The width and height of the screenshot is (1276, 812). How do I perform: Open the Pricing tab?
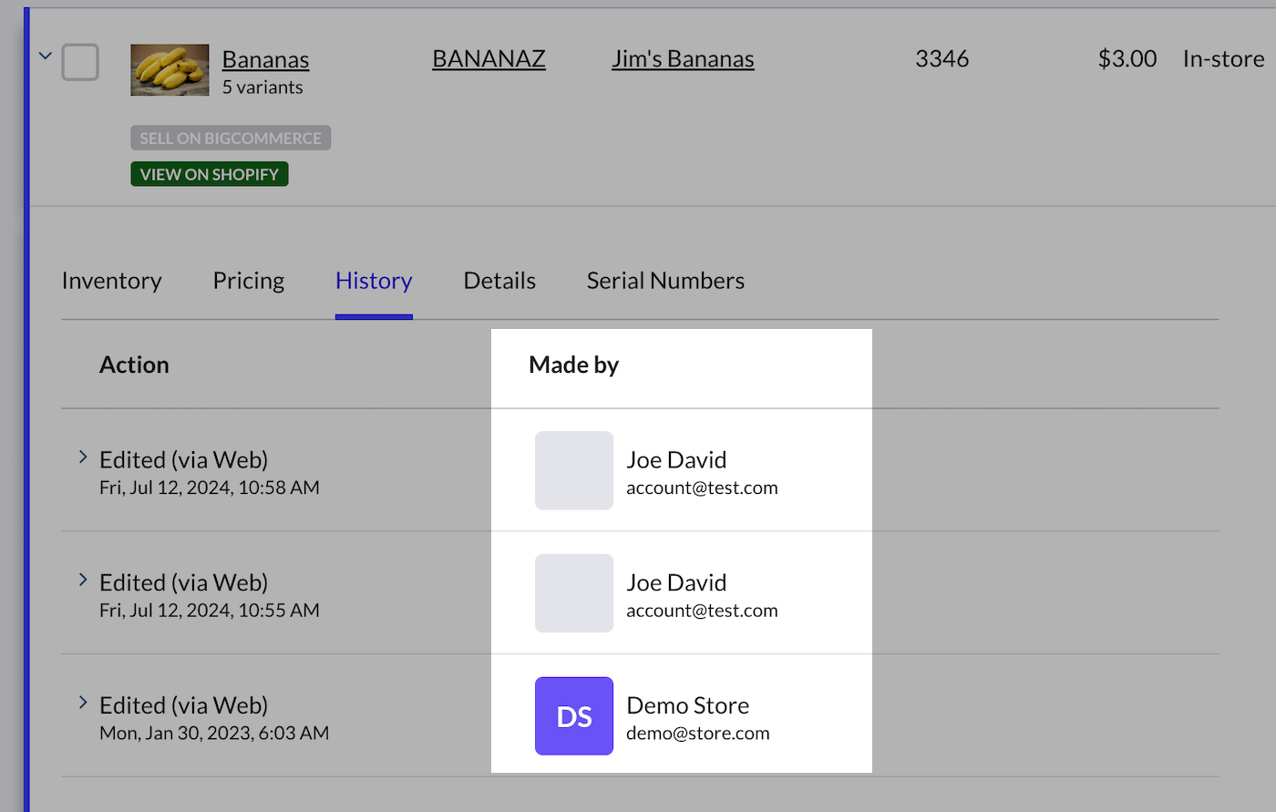coord(248,281)
